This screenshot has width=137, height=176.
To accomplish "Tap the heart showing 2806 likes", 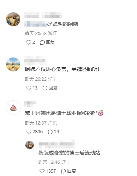I will [x=29, y=132].
